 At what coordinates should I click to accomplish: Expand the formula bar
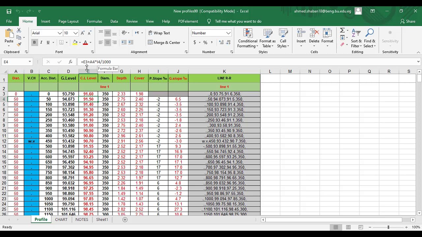tap(418, 62)
